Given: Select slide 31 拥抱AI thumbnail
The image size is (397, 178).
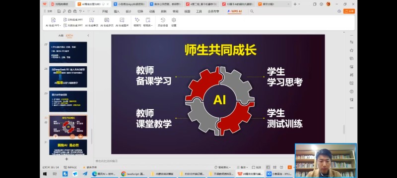Looking at the screenshot, I should point(68,147).
